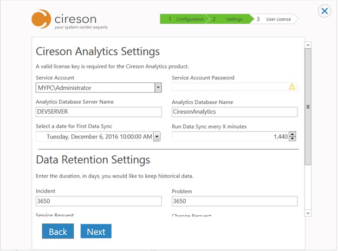Go to step 2 Settings
This screenshot has height=251, width=338.
230,19
